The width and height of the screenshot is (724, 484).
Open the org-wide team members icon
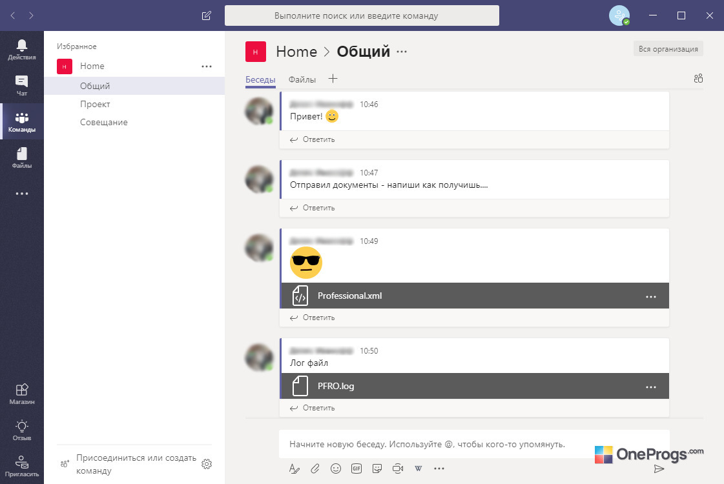pos(698,79)
